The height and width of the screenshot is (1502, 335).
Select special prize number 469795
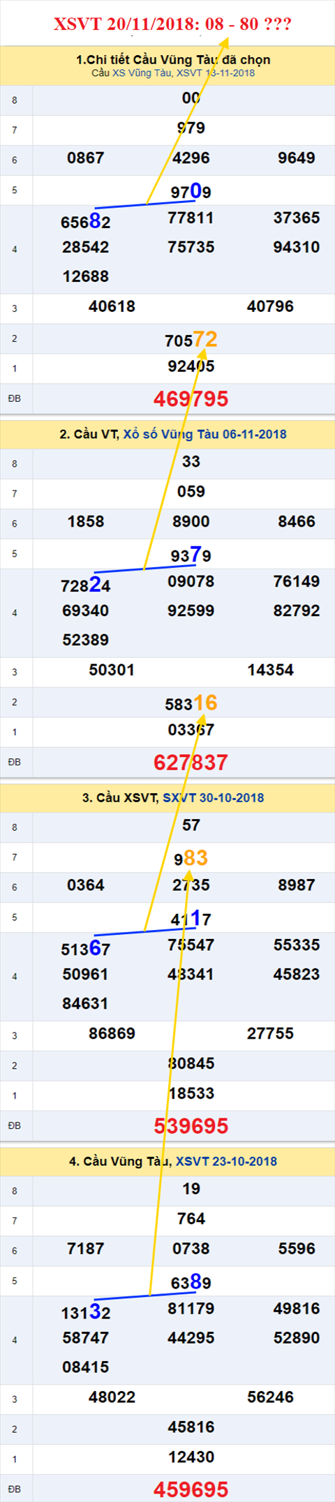[191, 399]
